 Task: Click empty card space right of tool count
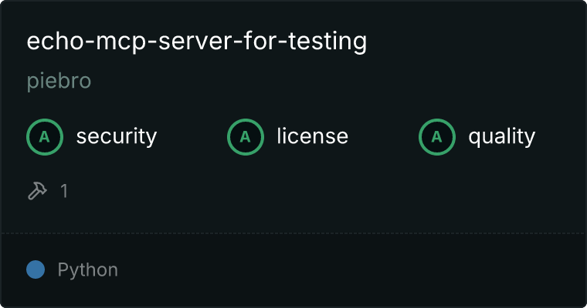[x=326, y=191]
